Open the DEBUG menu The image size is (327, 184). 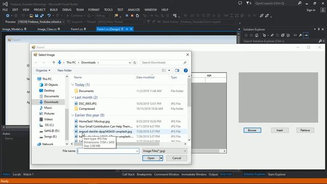(67, 10)
